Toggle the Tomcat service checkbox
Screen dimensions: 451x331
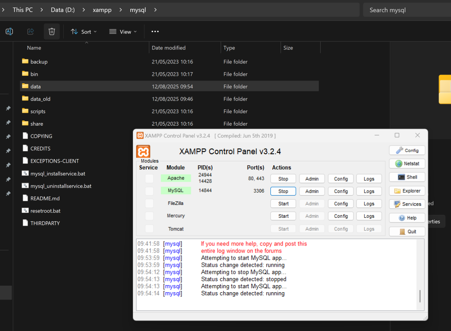[x=149, y=229]
